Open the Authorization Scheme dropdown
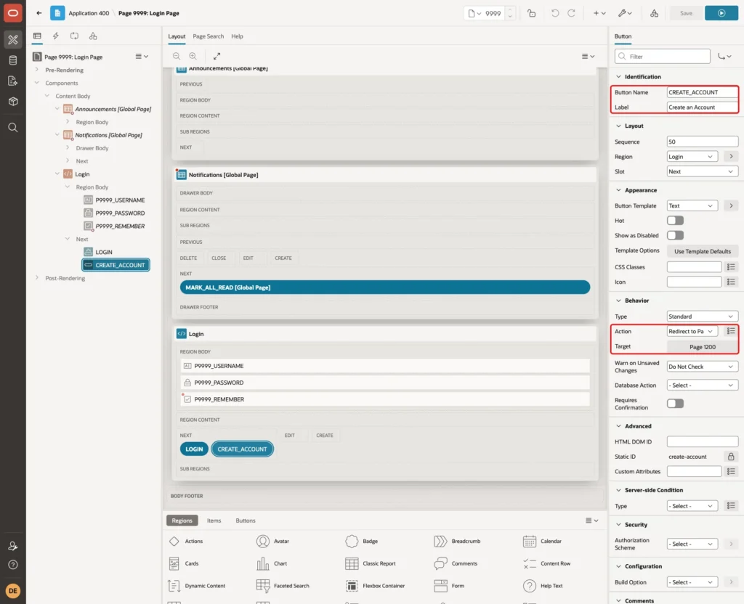This screenshot has width=744, height=604. pyautogui.click(x=692, y=544)
